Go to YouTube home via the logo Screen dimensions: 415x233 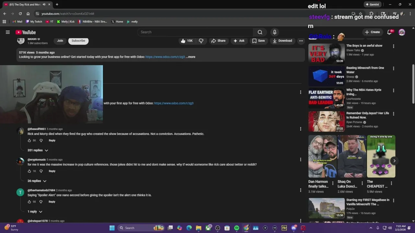[26, 32]
